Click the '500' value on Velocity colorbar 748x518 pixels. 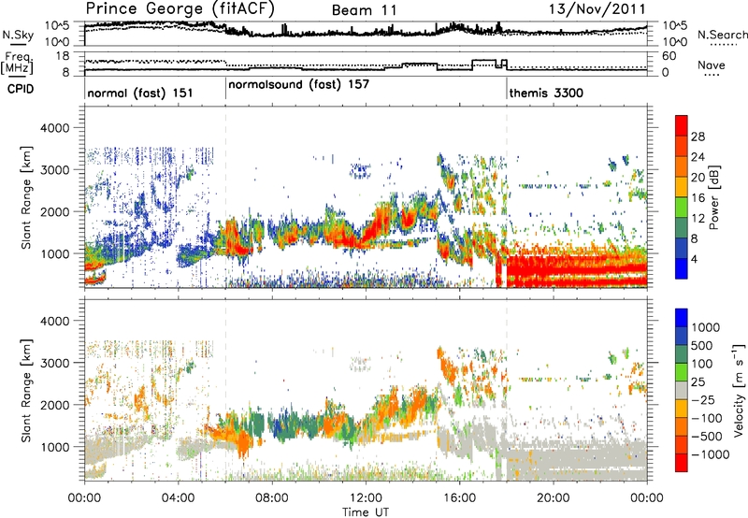click(702, 346)
